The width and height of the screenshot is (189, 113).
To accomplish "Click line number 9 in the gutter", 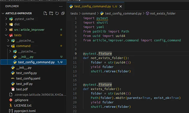I will 76,54.
